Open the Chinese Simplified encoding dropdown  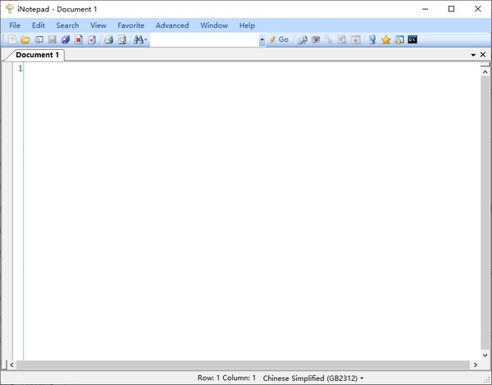(x=313, y=378)
